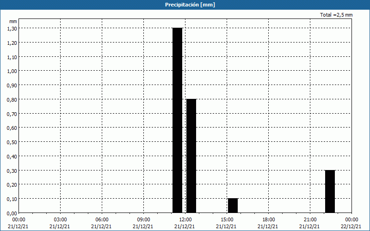The image size is (370, 231).
Task: Click the 21/12/21 date under 18:00
Action: click(268, 226)
